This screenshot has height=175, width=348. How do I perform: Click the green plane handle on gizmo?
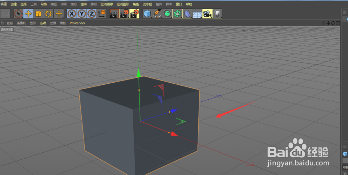pos(181,121)
